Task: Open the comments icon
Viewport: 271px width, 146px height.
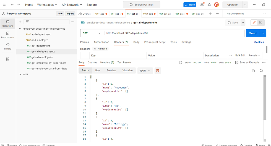Action: pos(261,22)
